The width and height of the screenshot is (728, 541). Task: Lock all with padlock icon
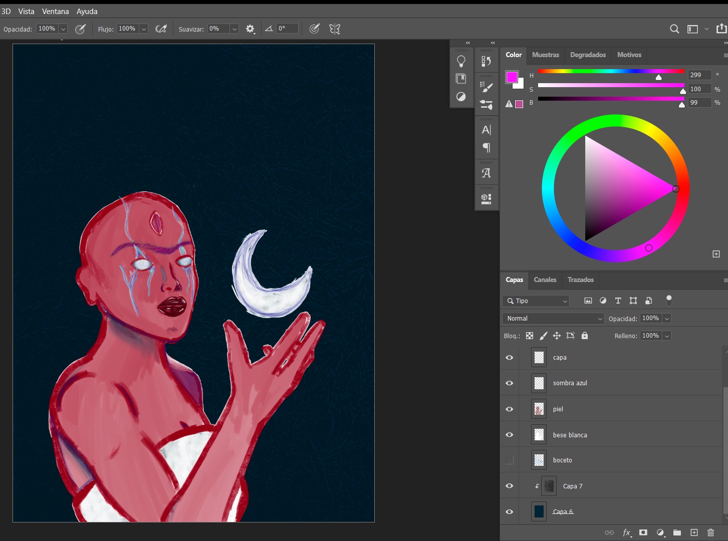coord(584,336)
